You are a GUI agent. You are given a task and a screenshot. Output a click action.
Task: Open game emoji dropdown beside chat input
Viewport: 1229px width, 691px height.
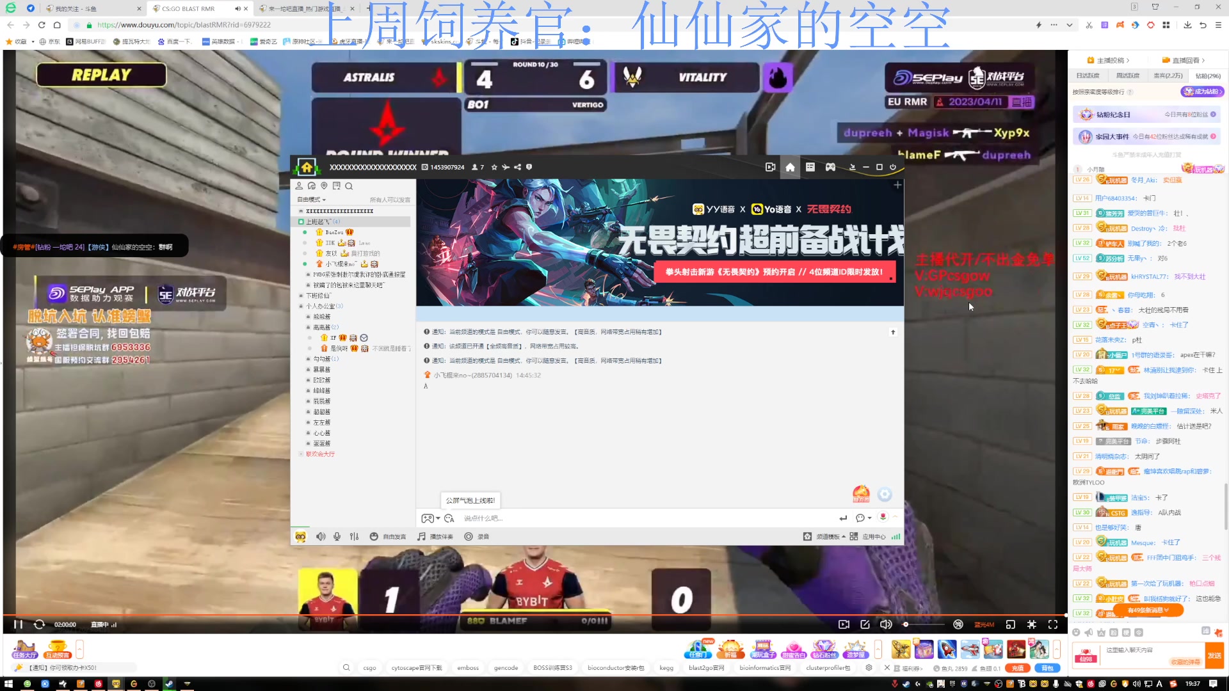point(430,518)
